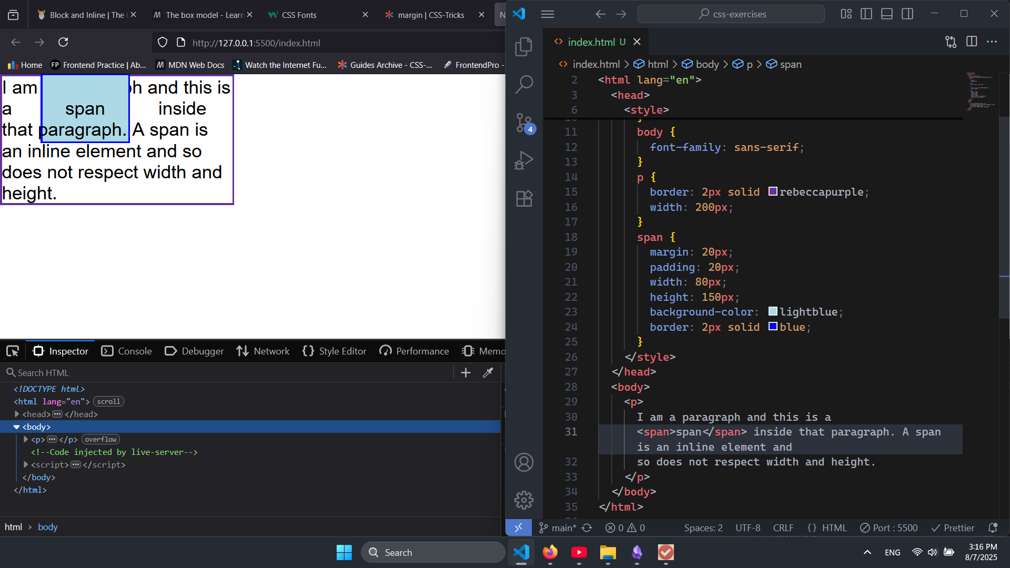Open the Customize Layout control in the title bar
1010x568 pixels.
point(846,14)
